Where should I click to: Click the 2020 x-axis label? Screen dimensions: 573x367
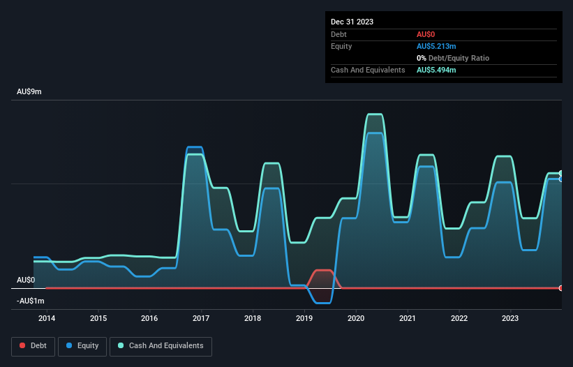pos(356,318)
